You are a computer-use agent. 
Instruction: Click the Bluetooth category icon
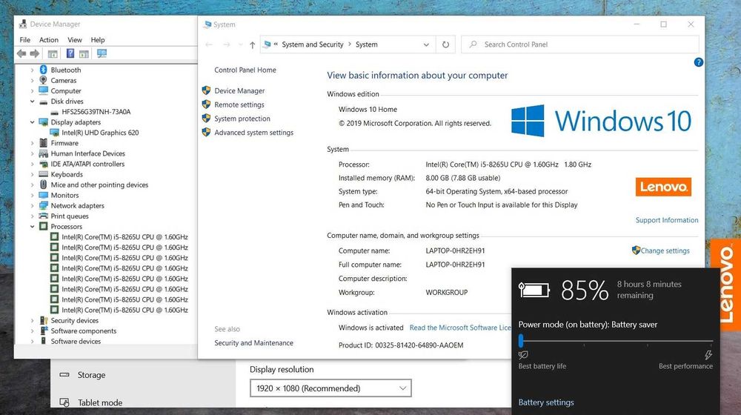pyautogui.click(x=44, y=70)
